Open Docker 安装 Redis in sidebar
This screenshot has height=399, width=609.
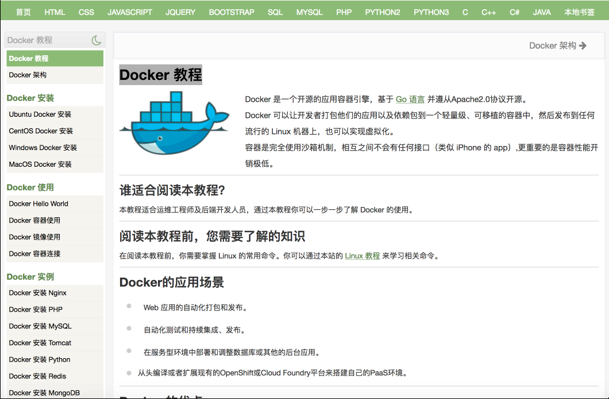coord(55,377)
